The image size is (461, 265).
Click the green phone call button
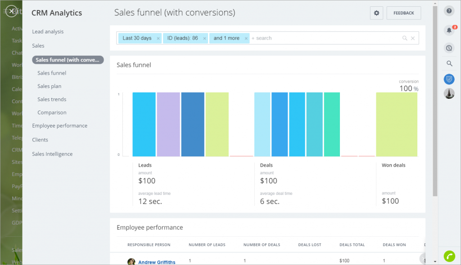tap(449, 256)
